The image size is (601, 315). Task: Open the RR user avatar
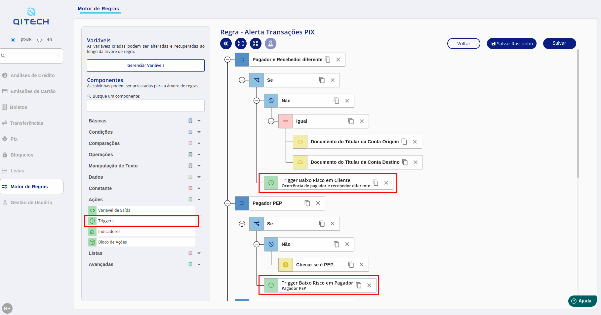(7, 308)
